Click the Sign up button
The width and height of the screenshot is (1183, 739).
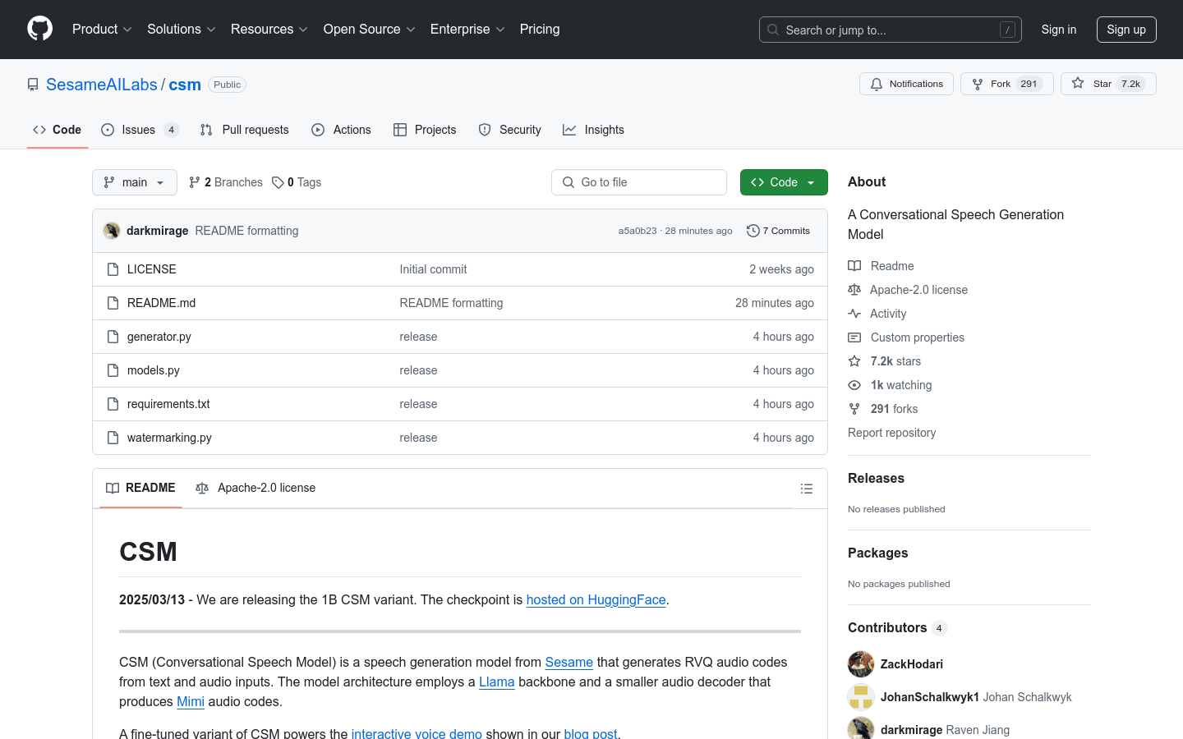point(1125,30)
